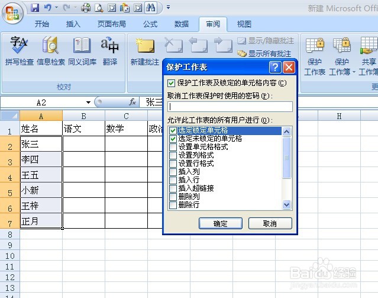Select row 8 header

pos(10,234)
